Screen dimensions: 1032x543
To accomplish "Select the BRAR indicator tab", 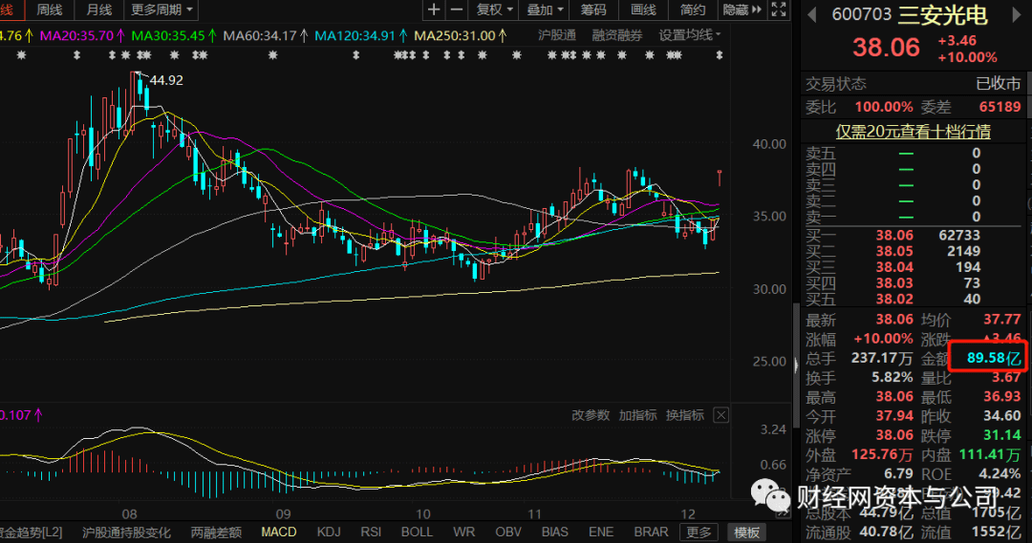I will click(x=651, y=532).
